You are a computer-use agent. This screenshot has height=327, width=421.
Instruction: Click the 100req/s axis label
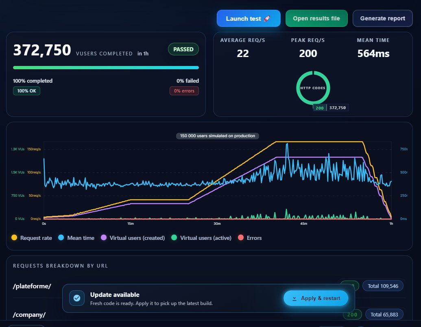[x=34, y=172]
